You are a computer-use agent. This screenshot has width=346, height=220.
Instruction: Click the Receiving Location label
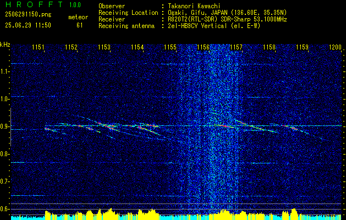(x=128, y=13)
